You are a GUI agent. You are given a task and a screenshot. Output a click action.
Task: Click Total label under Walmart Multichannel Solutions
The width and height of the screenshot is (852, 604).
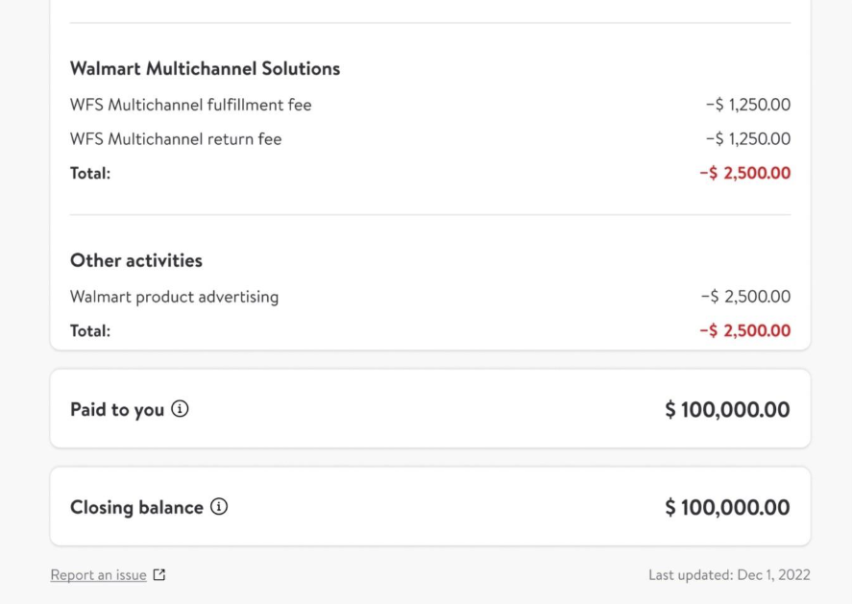90,174
